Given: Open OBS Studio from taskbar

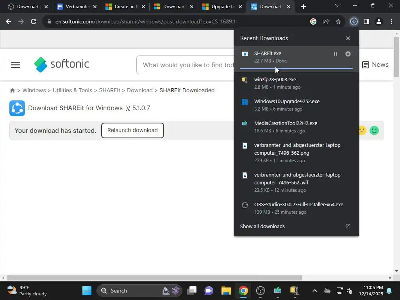Looking at the screenshot, I should pyautogui.click(x=261, y=291).
